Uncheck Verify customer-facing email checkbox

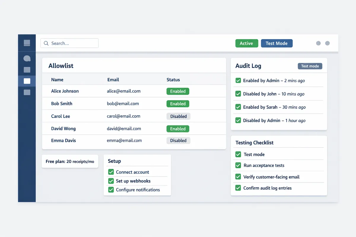[x=238, y=177]
